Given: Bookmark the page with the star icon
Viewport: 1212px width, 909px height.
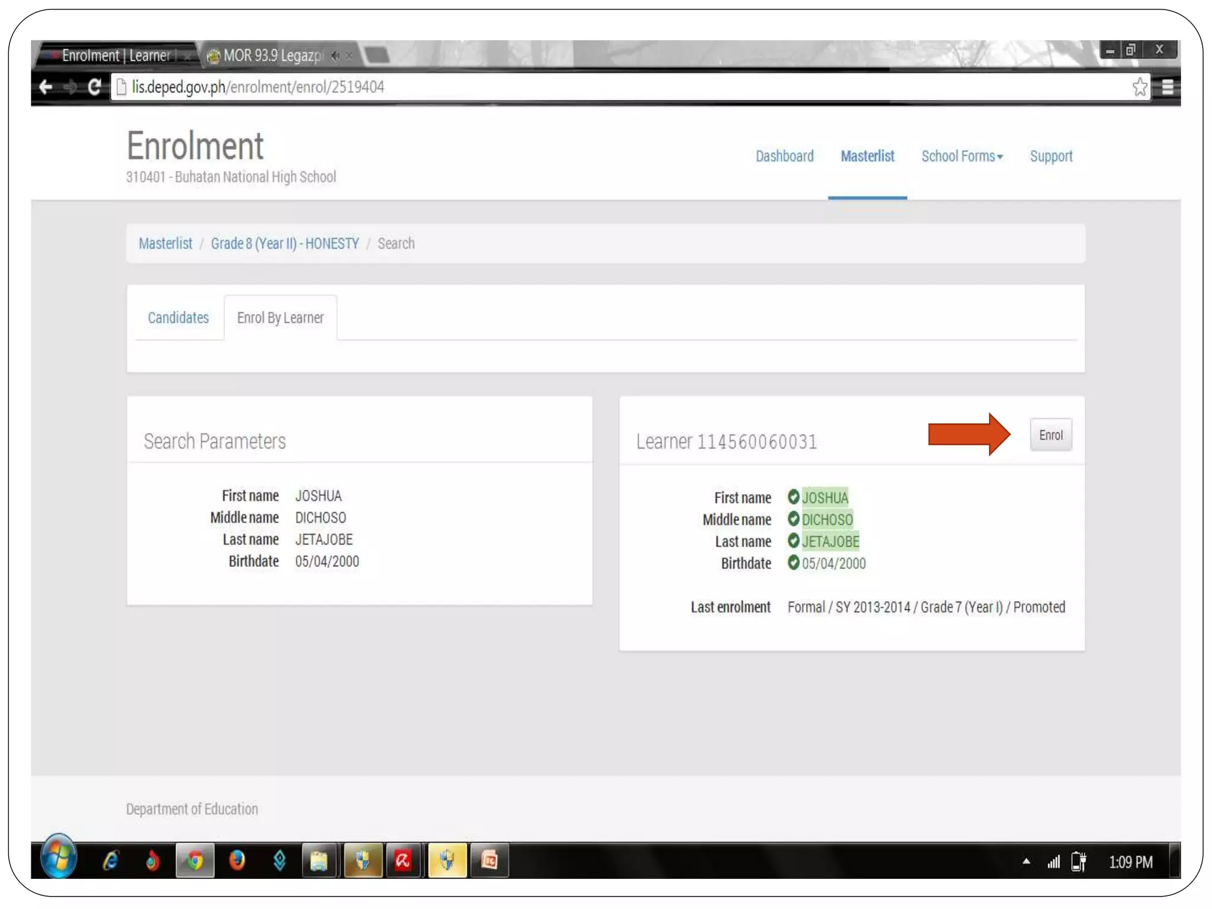Looking at the screenshot, I should click(x=1139, y=87).
